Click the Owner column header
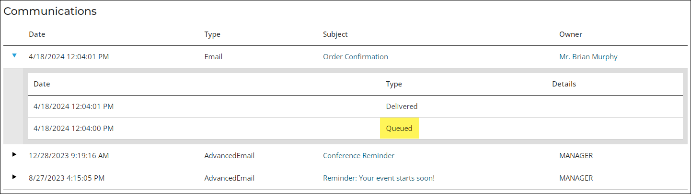Image resolution: width=691 pixels, height=194 pixels. point(571,34)
